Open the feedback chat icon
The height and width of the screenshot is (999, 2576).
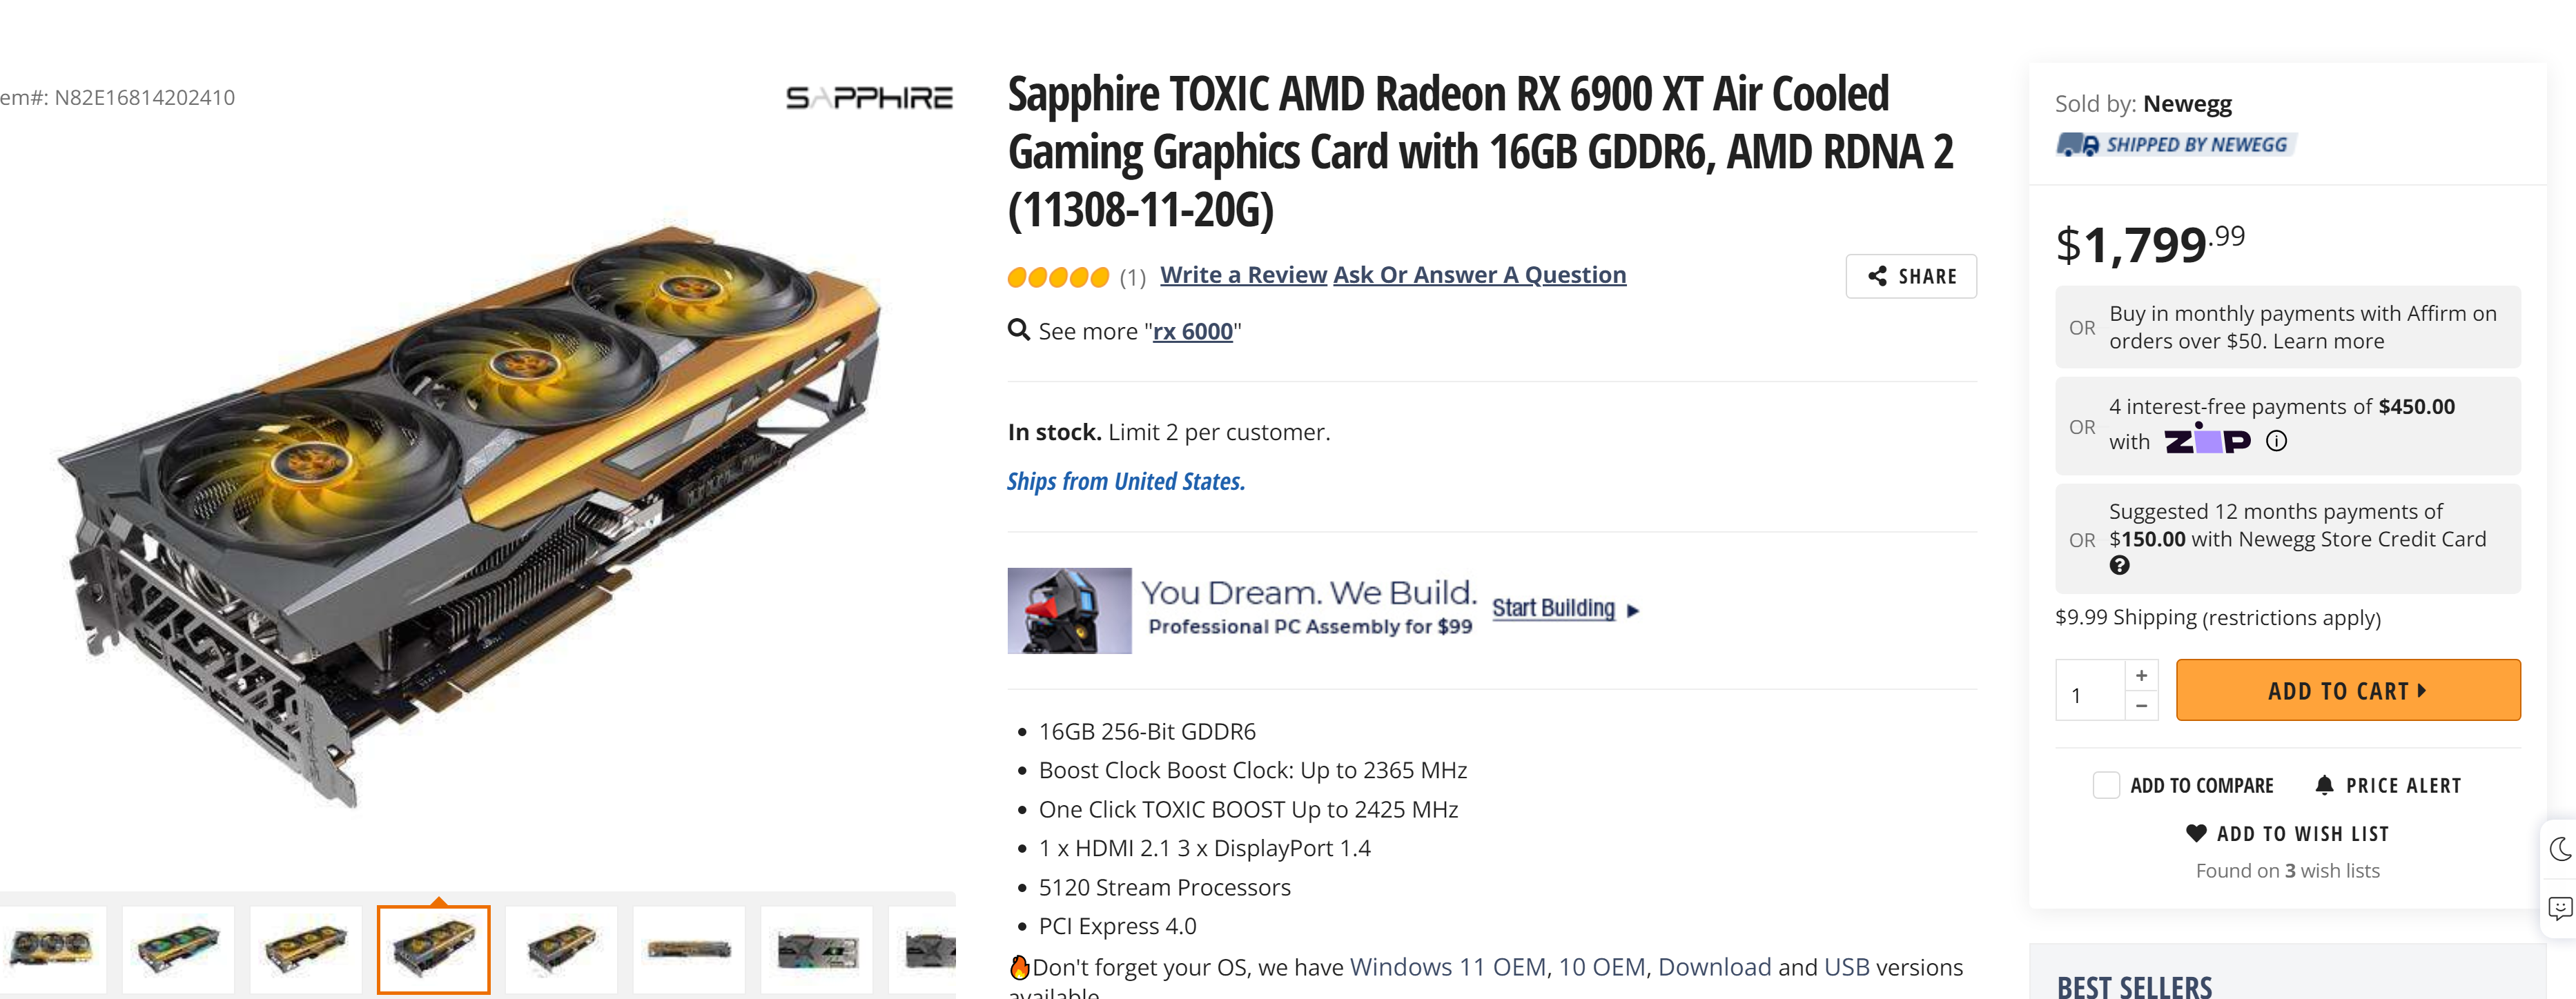click(2560, 908)
